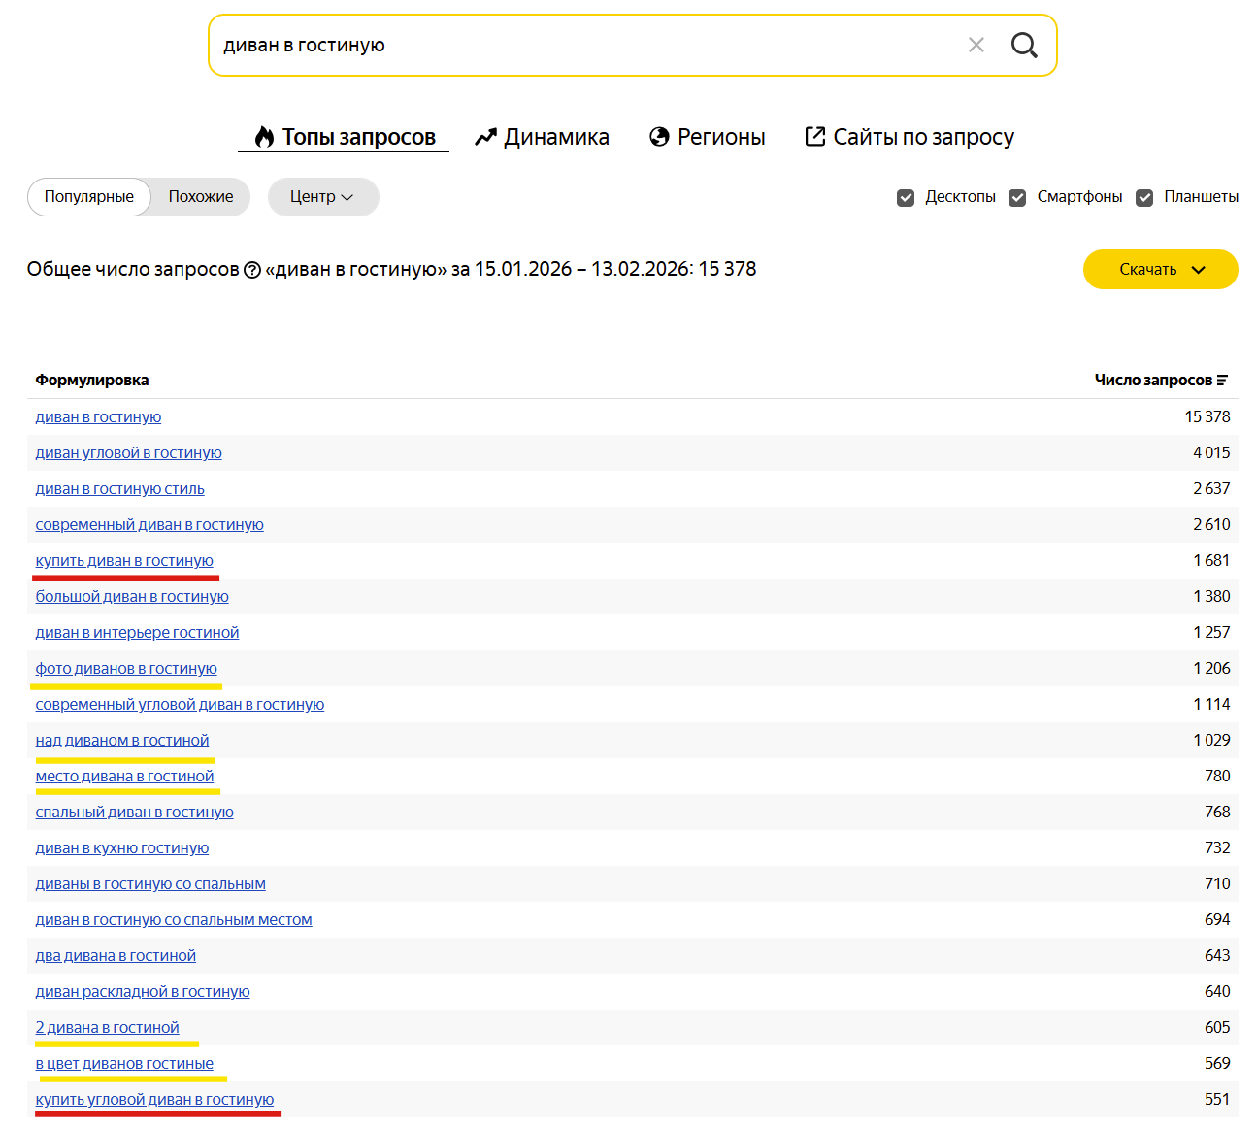Click inside the search input field
Viewport: 1257px width, 1128px height.
point(582,45)
